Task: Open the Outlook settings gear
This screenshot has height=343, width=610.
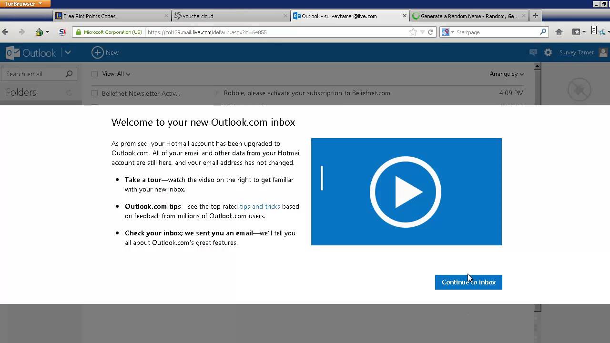Action: tap(548, 52)
